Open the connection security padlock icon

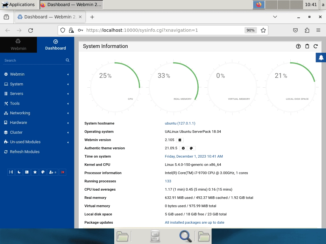(x=71, y=30)
